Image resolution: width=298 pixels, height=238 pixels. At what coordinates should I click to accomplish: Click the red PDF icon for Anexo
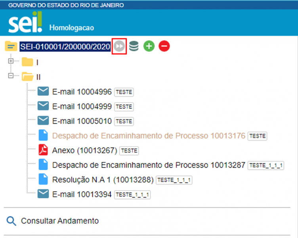pyautogui.click(x=43, y=150)
